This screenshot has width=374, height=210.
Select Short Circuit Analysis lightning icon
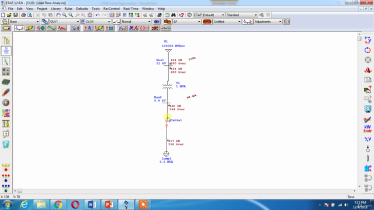click(30, 28)
